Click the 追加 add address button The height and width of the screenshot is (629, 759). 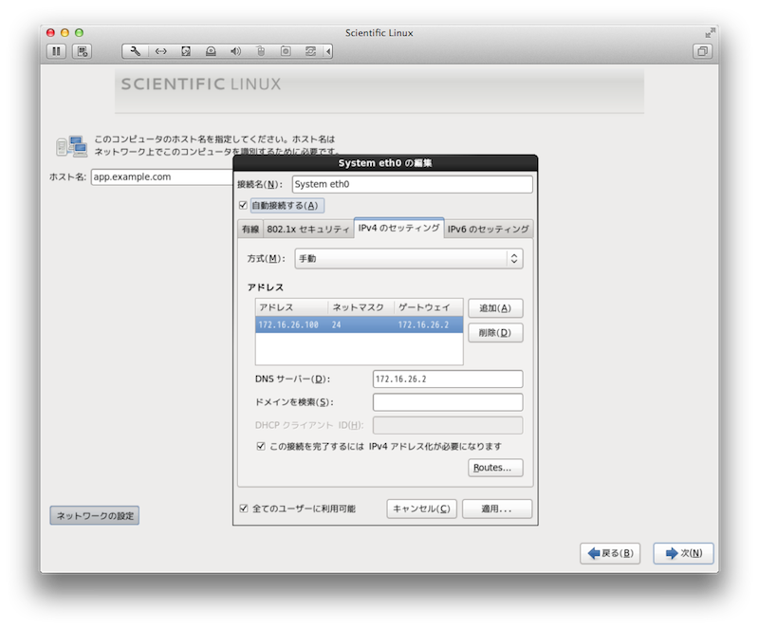[x=495, y=308]
